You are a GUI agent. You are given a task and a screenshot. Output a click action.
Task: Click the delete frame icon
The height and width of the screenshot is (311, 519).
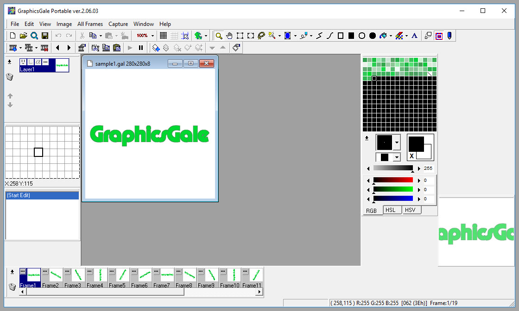[x=44, y=48]
